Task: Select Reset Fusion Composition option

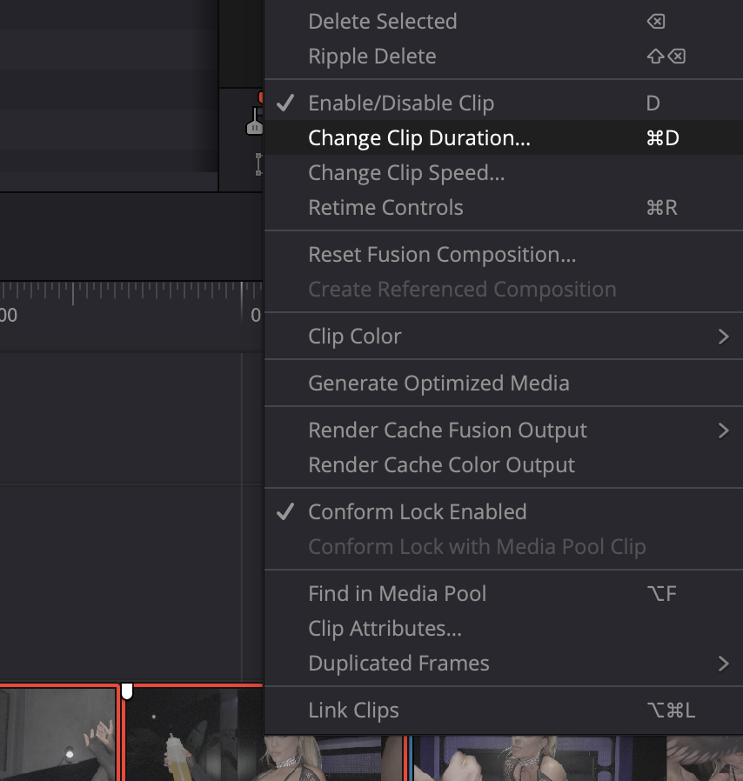Action: [x=503, y=255]
